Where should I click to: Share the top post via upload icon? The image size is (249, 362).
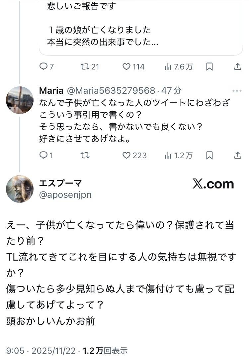tap(237, 67)
